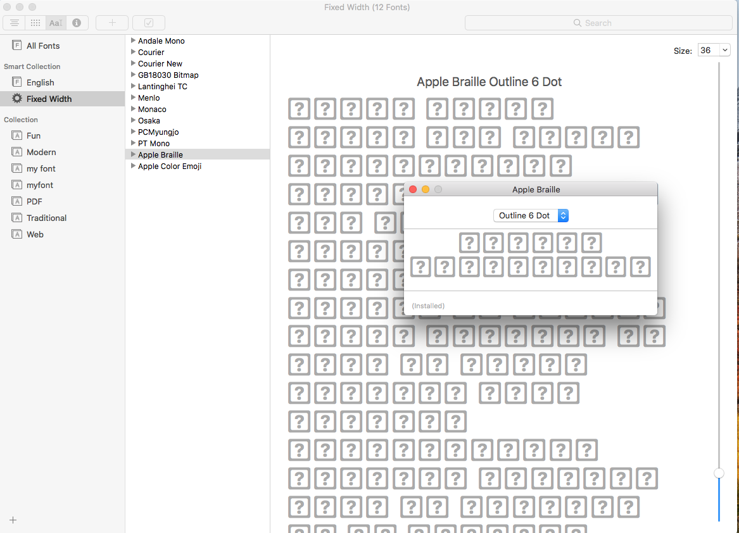
Task: Show font information with the i icon
Action: (77, 23)
